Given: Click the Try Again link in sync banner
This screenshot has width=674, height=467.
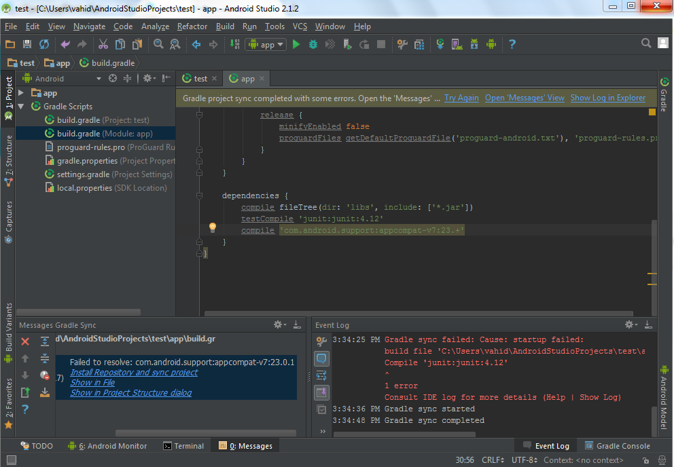Looking at the screenshot, I should pyautogui.click(x=461, y=98).
